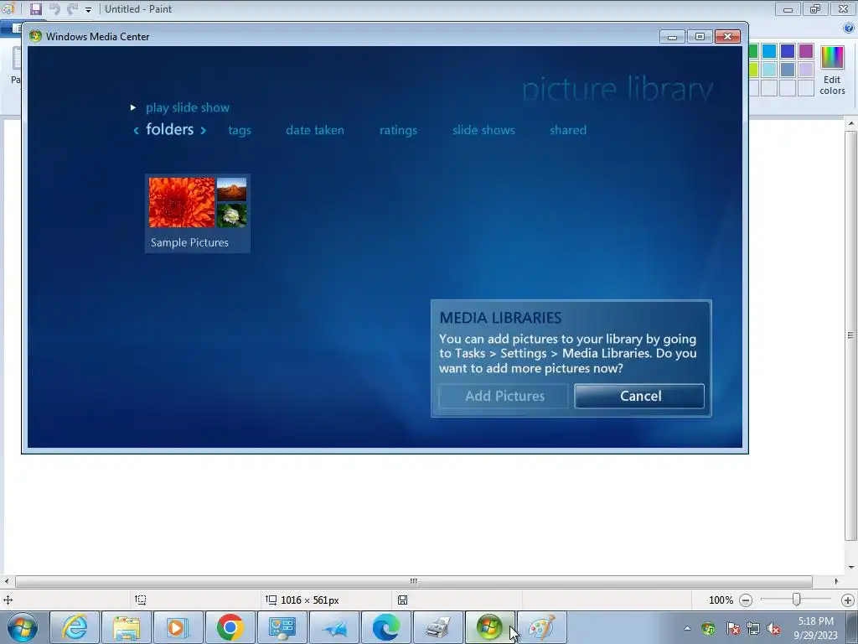Viewport: 858px width, 644px height.
Task: Launch Microsoft Edge from the taskbar
Action: coord(385,627)
